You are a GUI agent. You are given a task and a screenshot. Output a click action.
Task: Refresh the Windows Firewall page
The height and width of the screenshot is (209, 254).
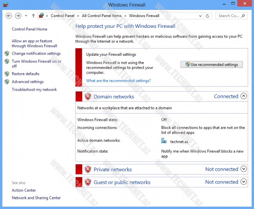[207, 16]
